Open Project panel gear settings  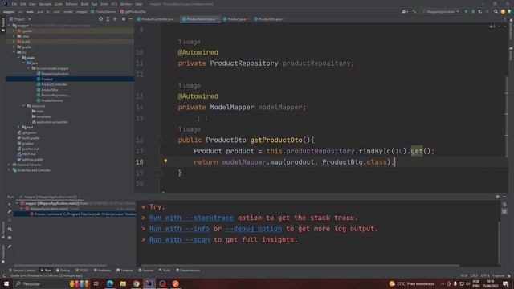click(124, 19)
